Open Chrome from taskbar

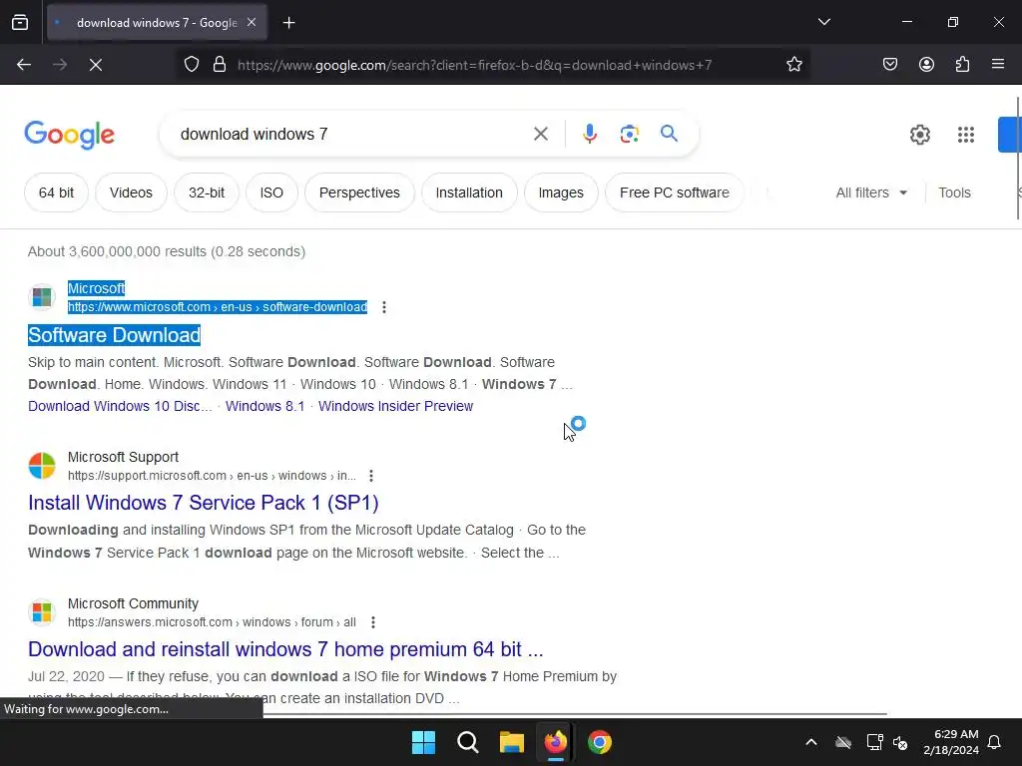pyautogui.click(x=600, y=742)
